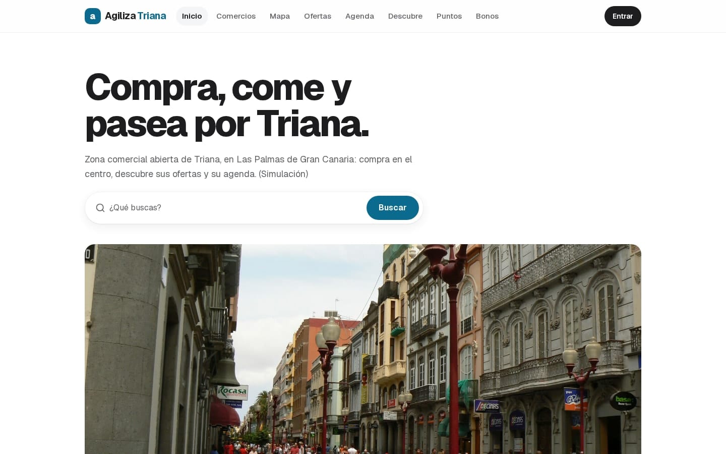Click the Zona comercial abierta description text
Screen dimensions: 726x454
(x=249, y=166)
